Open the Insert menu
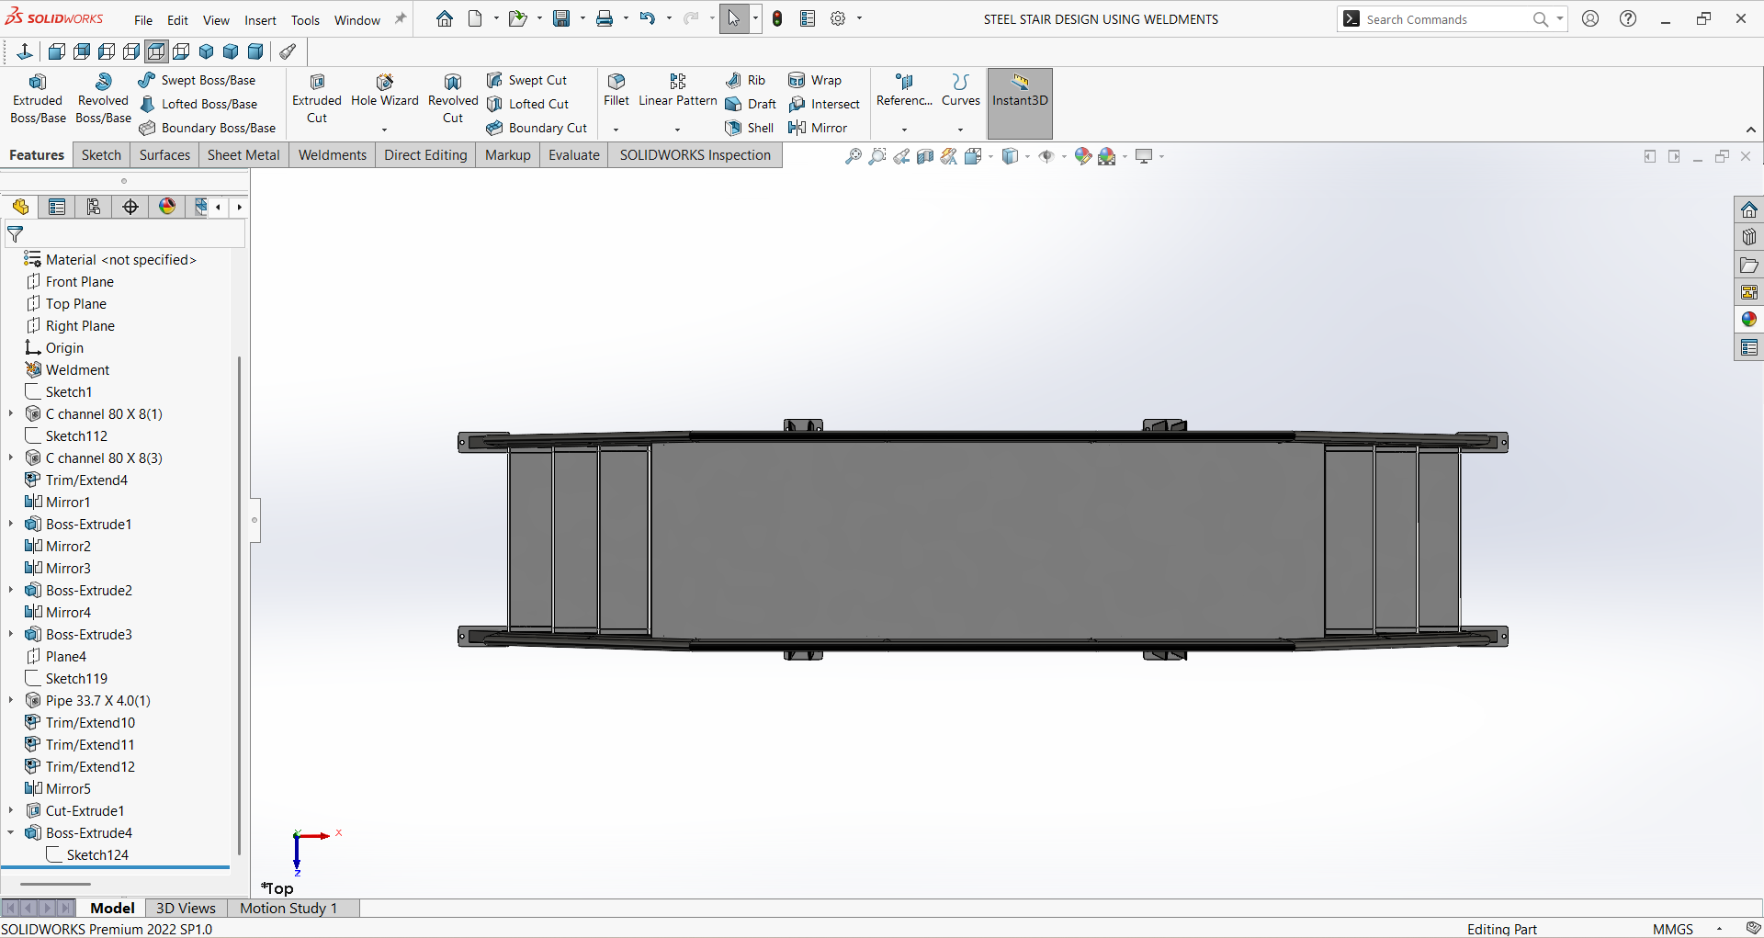Viewport: 1764px width, 938px height. pos(260,20)
